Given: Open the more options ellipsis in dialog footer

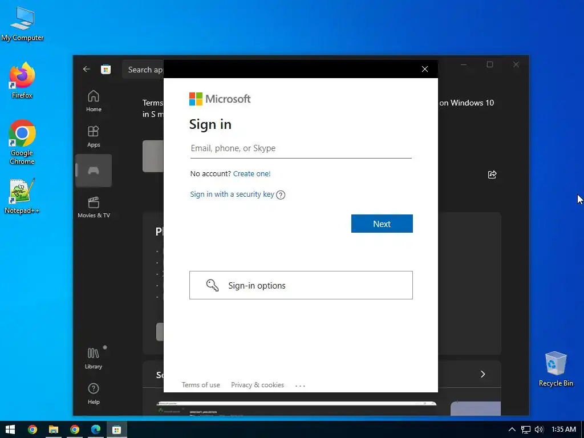Looking at the screenshot, I should pos(300,386).
